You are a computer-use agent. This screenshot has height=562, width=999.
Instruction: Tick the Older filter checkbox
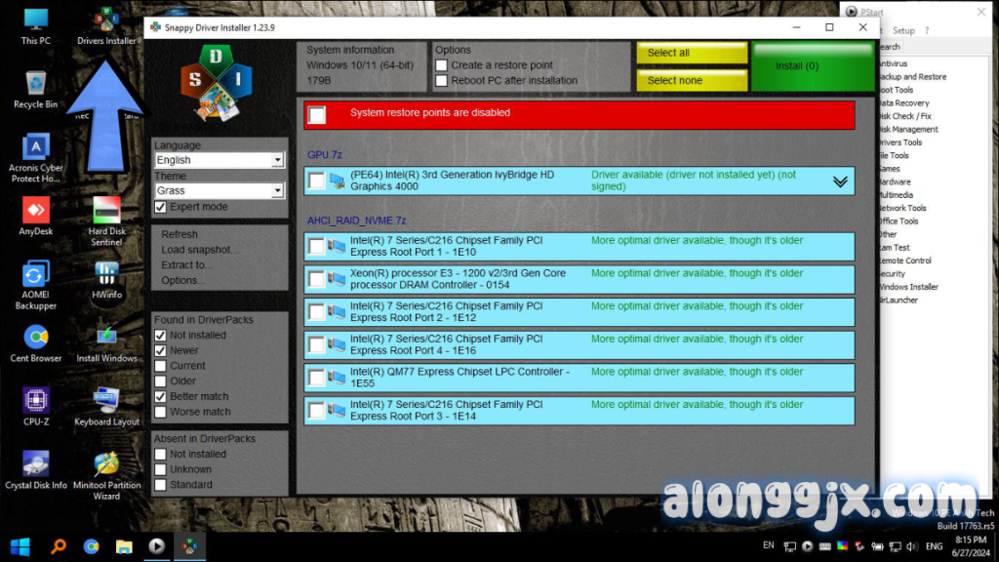pos(161,381)
